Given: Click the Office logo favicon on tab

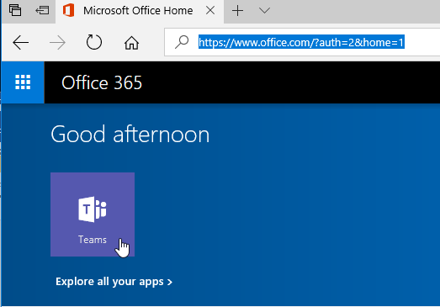Looking at the screenshot, I should click(x=68, y=11).
